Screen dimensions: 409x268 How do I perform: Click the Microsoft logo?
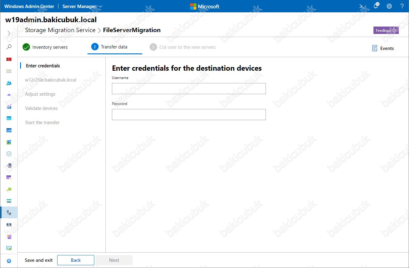[x=205, y=6]
